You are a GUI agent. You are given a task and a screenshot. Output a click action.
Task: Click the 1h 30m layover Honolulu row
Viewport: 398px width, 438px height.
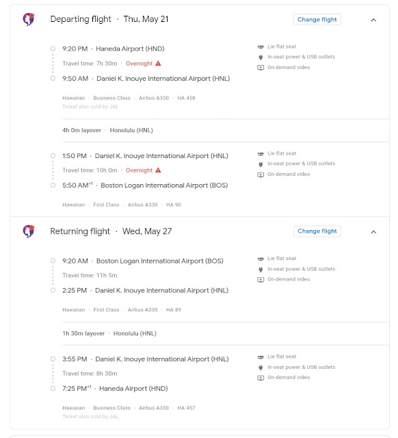226,333
